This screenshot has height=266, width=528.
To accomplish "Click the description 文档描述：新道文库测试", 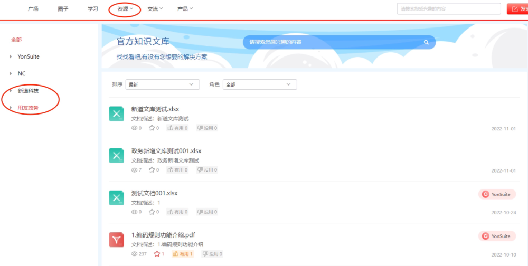I will click(160, 119).
